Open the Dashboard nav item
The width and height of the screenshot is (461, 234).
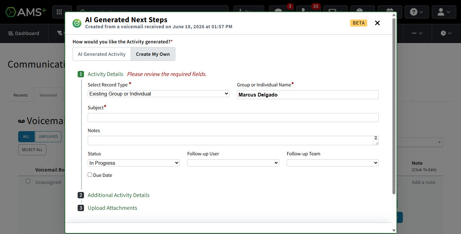(24, 33)
